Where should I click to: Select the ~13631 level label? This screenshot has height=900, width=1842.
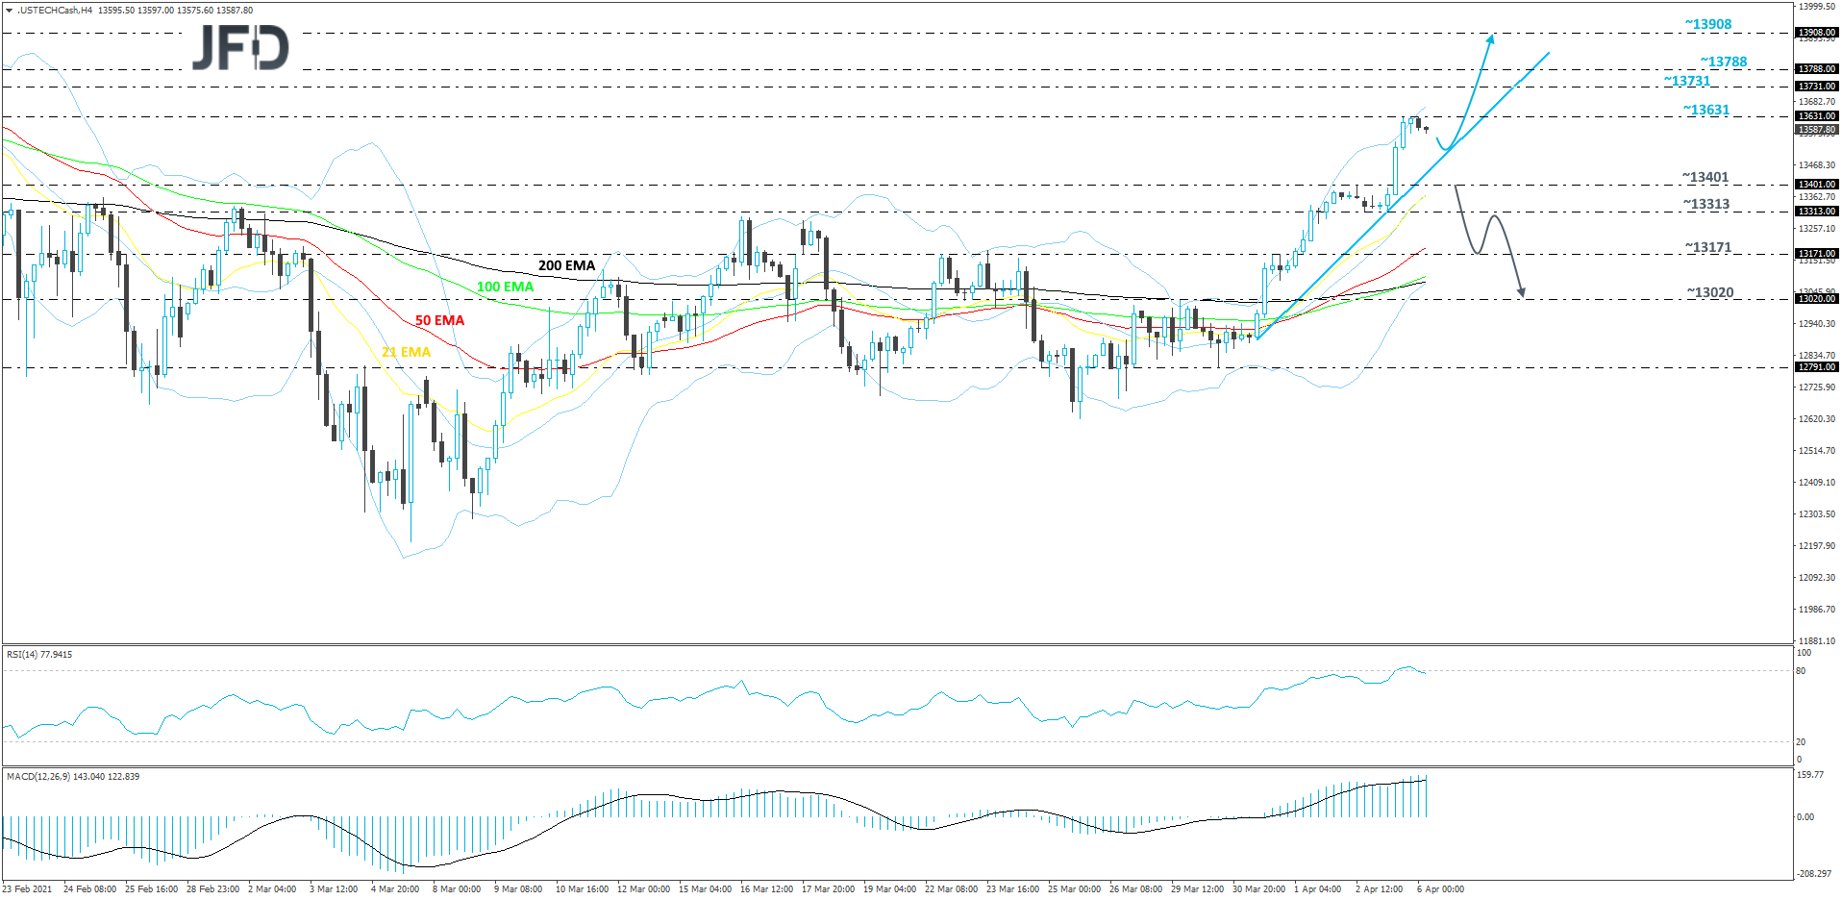1705,110
